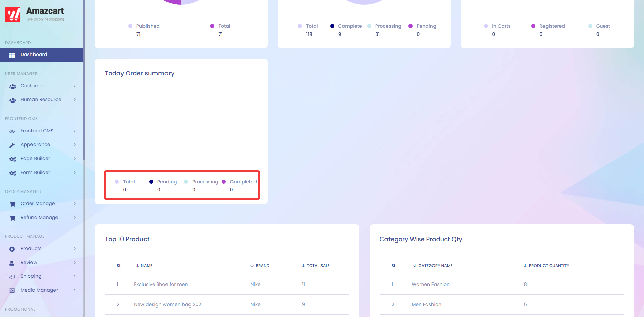Open the Form Builder menu item

(x=35, y=173)
